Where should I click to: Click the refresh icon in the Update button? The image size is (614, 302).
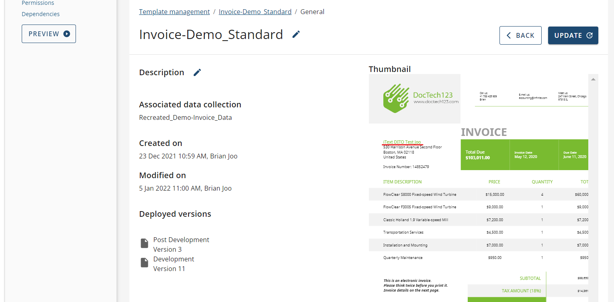(589, 35)
